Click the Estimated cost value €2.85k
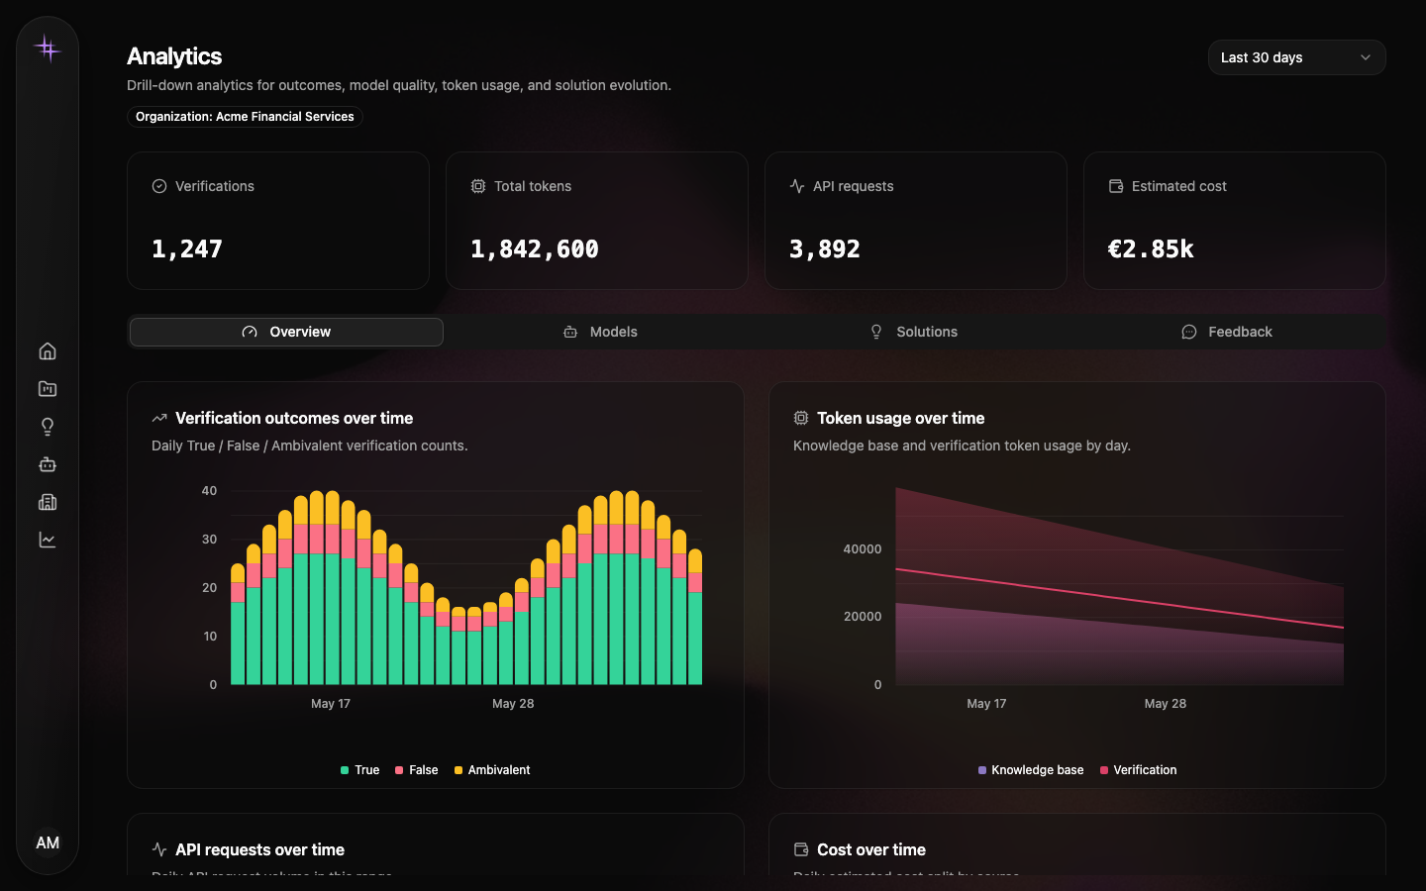This screenshot has height=891, width=1426. (x=1151, y=248)
